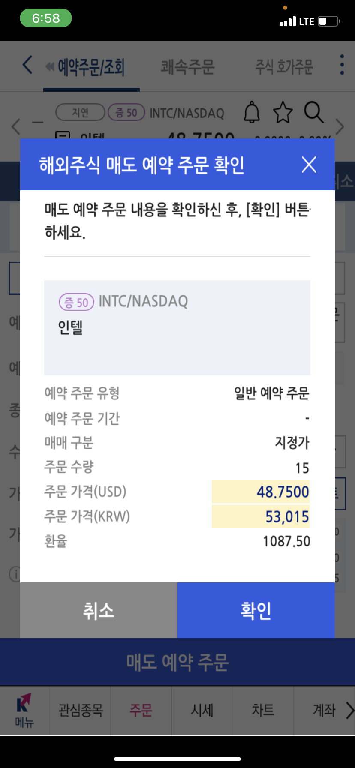Viewport: 355px width, 768px height.
Task: Tap the 매도 예약 주문 button
Action: [x=177, y=662]
